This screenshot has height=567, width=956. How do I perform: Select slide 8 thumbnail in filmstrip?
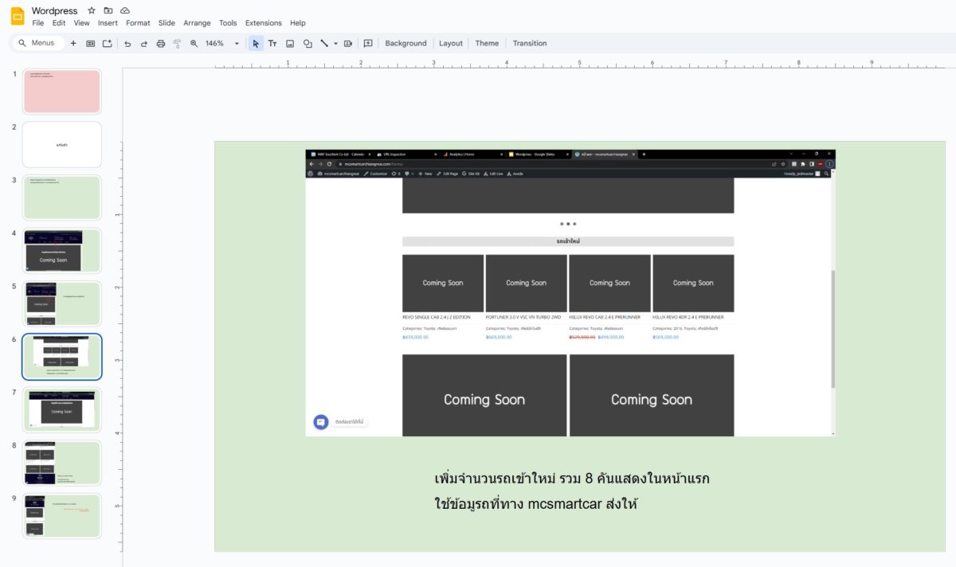(62, 463)
